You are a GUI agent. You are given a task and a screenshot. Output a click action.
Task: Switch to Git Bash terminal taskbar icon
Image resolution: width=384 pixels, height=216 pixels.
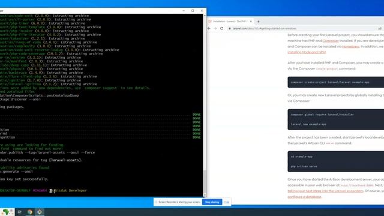point(40,212)
